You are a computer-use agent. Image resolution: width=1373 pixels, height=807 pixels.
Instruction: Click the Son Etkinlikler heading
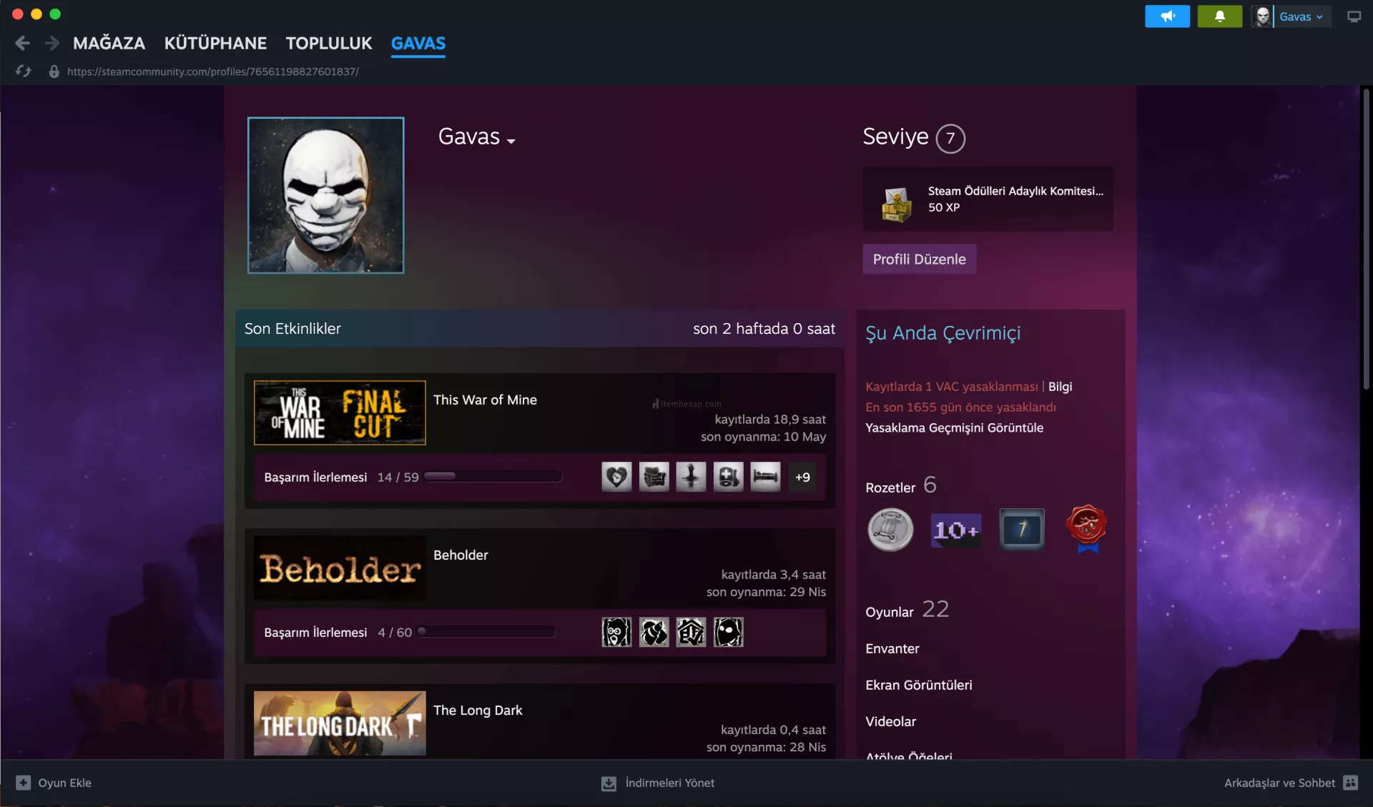coord(292,329)
